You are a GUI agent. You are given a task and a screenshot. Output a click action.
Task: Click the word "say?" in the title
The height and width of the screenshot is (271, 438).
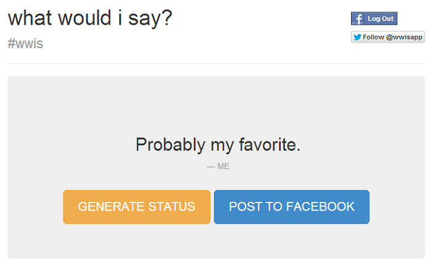150,19
